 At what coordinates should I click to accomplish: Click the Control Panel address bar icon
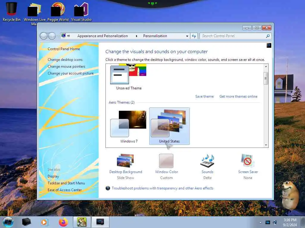(x=63, y=36)
